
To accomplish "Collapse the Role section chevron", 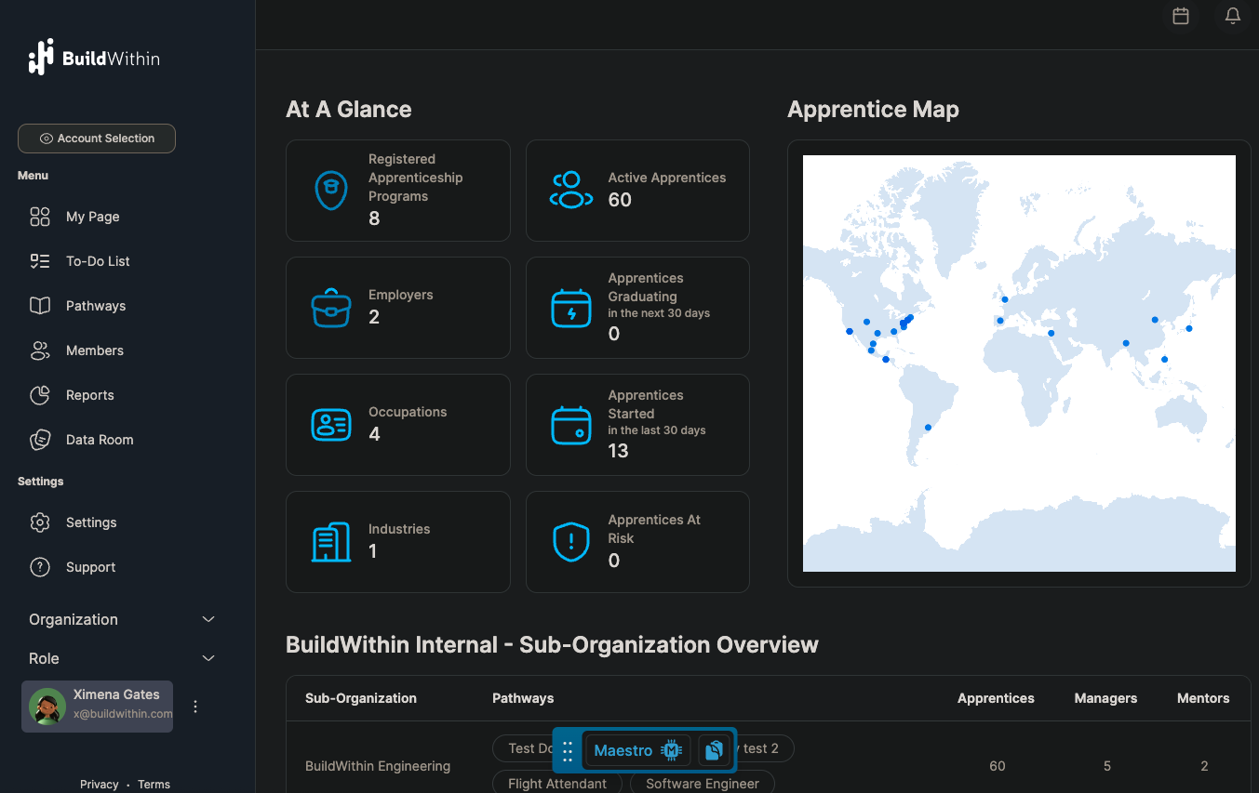I will tap(208, 658).
